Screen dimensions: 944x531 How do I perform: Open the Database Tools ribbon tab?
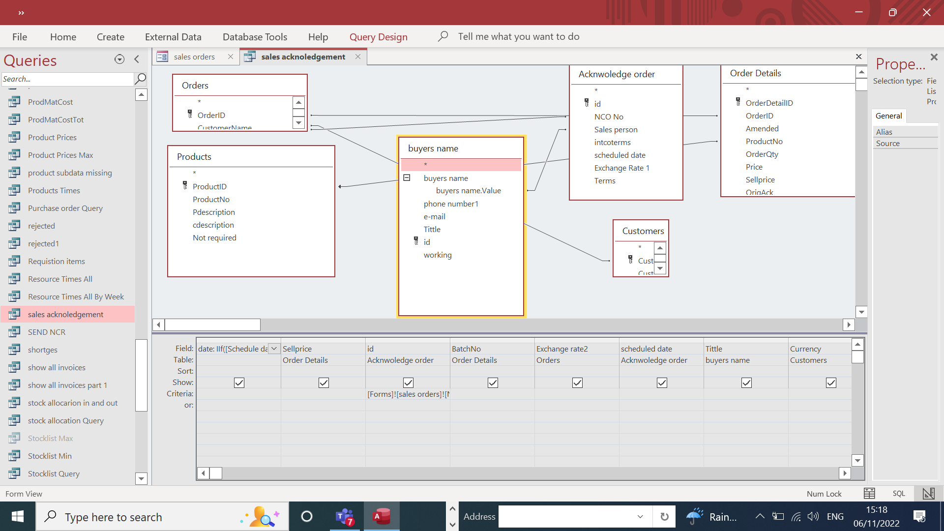[255, 37]
